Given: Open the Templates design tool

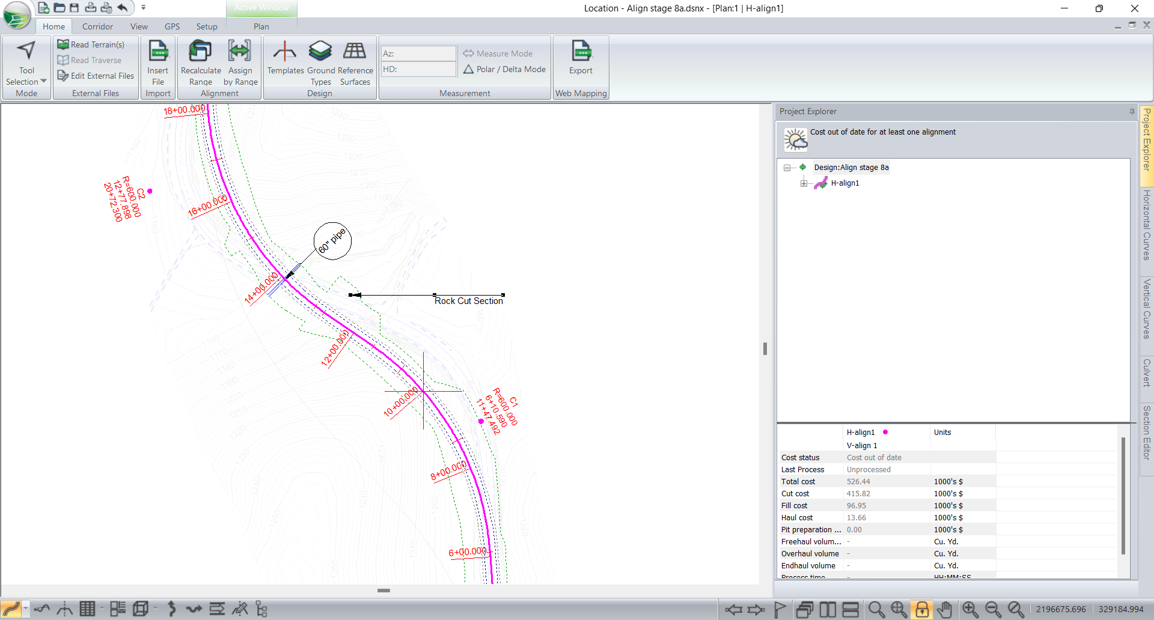Looking at the screenshot, I should click(285, 52).
